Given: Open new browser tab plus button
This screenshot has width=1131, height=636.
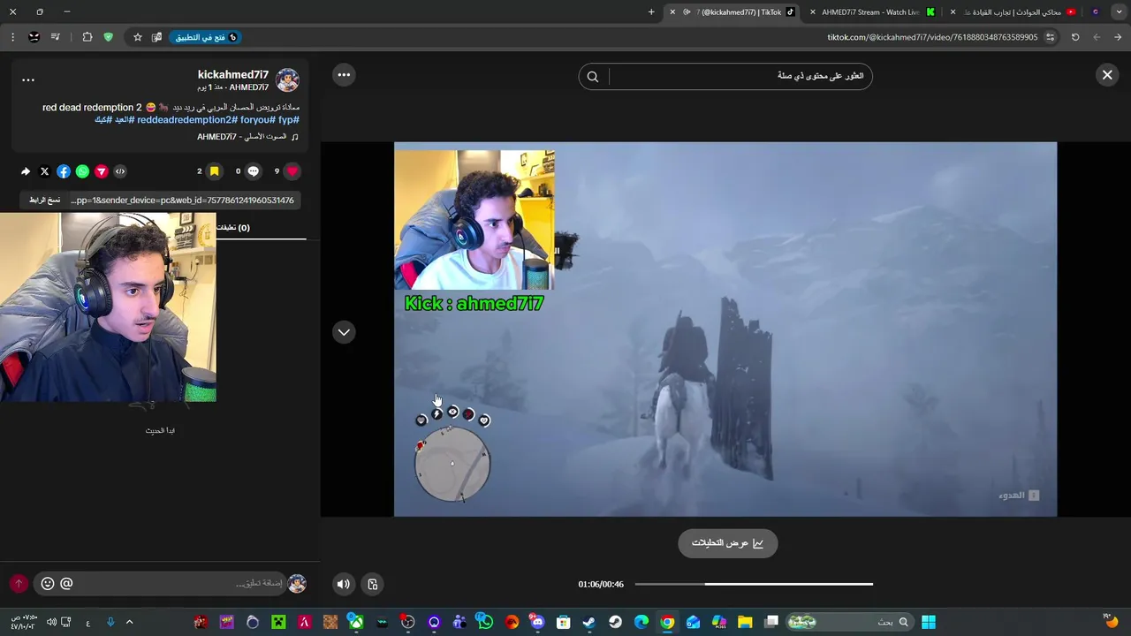Looking at the screenshot, I should click(x=651, y=12).
